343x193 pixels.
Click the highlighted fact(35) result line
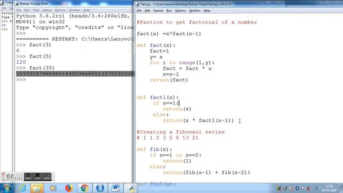74,73
